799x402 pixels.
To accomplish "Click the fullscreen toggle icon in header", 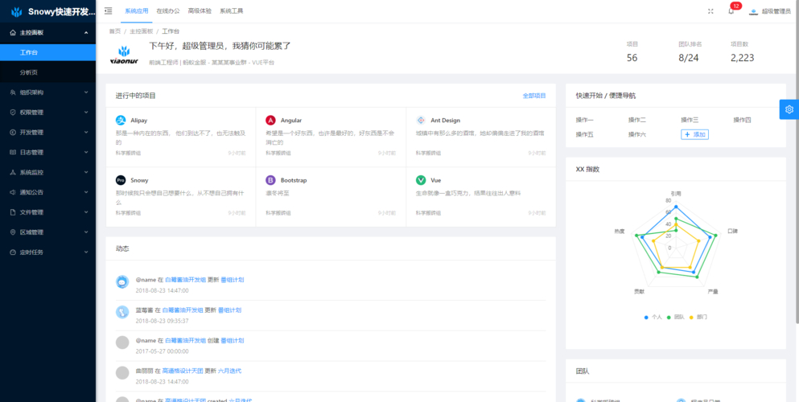I will [710, 11].
